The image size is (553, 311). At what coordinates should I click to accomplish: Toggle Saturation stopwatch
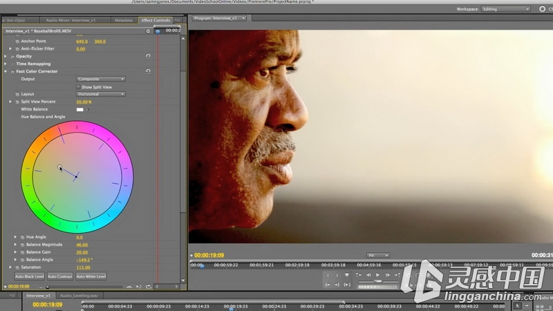pyautogui.click(x=17, y=267)
